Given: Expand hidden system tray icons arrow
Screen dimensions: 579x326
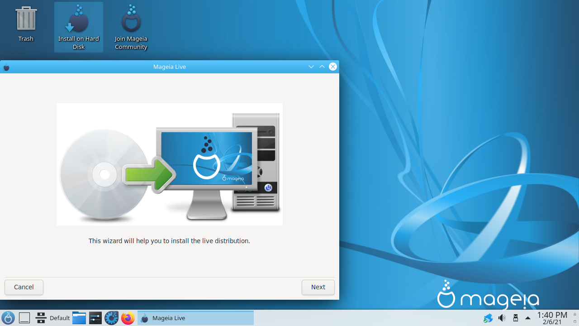Looking at the screenshot, I should click(528, 318).
